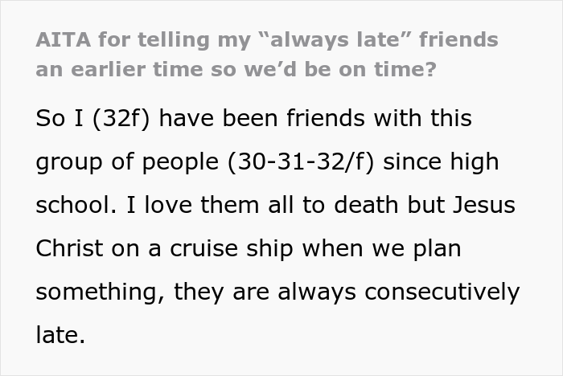This screenshot has height=376, width=563.
Task: Click the AITA post title heading
Action: [265, 54]
